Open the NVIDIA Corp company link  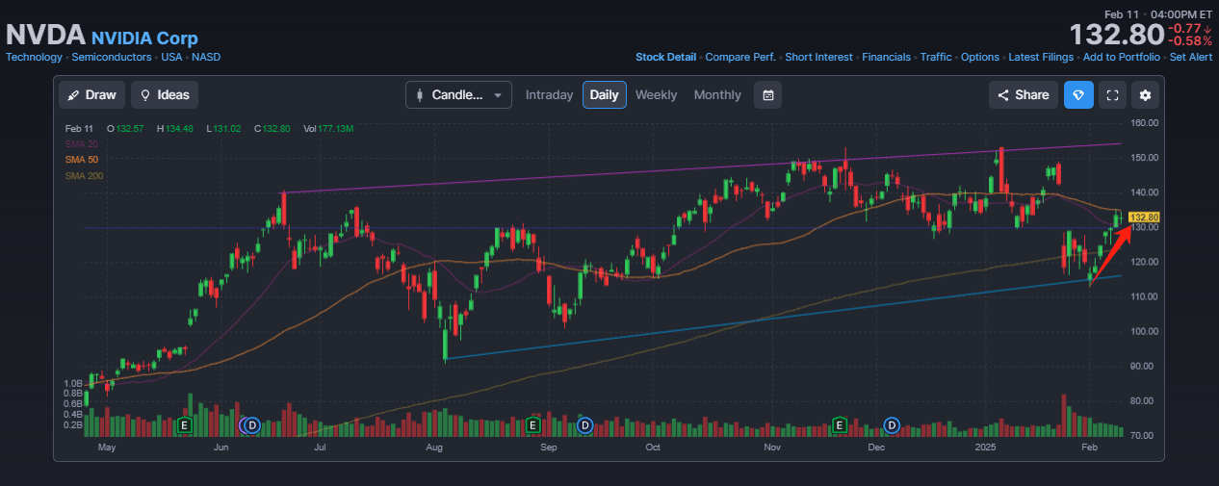click(x=144, y=38)
